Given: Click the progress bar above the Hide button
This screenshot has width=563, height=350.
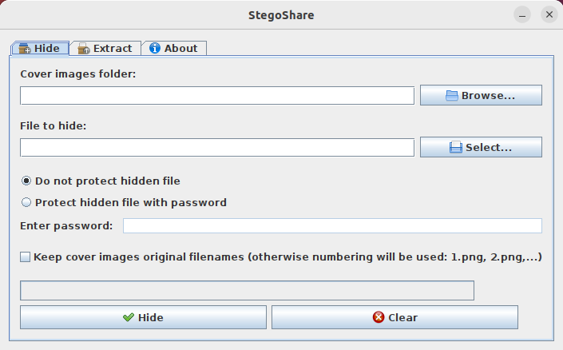Looking at the screenshot, I should pos(247,290).
